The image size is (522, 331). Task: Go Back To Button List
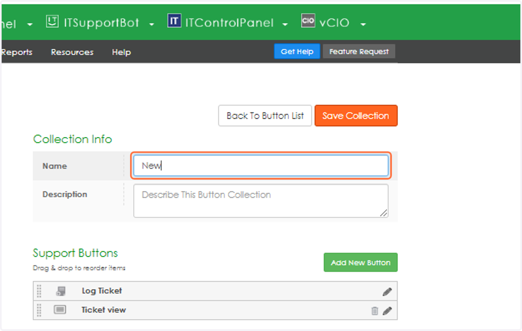[265, 116]
